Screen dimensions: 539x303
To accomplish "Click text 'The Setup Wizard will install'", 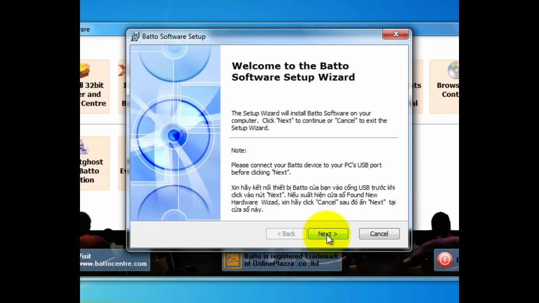I will (309, 120).
